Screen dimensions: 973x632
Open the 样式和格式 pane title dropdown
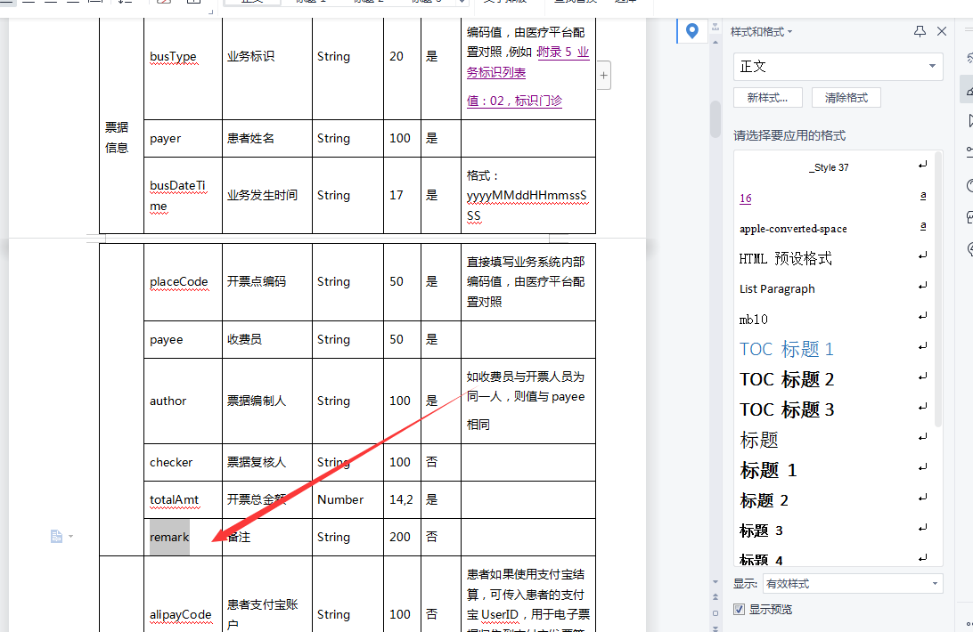[789, 32]
